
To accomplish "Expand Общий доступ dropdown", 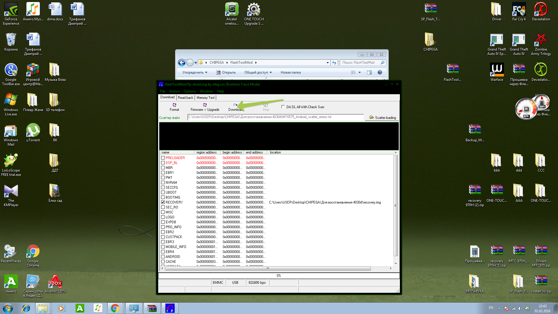I will [x=258, y=72].
